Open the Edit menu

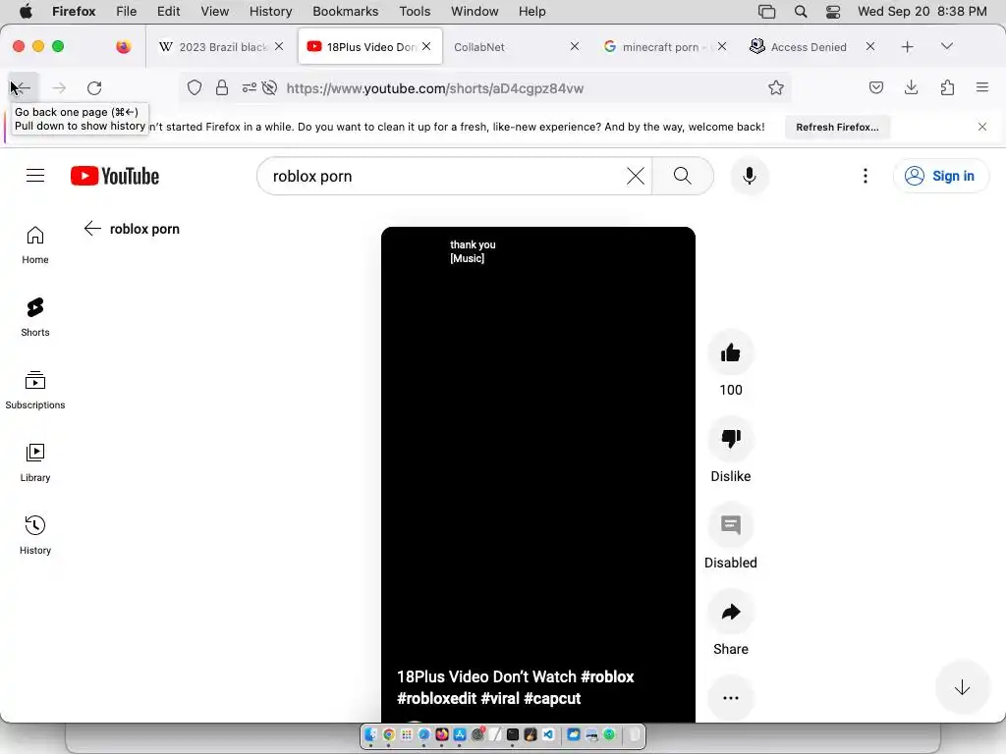tap(168, 11)
